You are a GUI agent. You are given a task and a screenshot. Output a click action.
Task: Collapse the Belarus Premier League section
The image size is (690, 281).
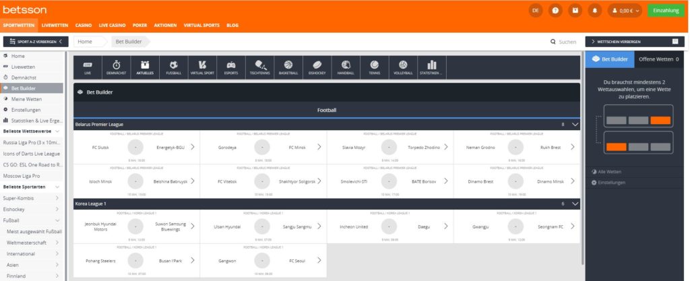point(575,125)
